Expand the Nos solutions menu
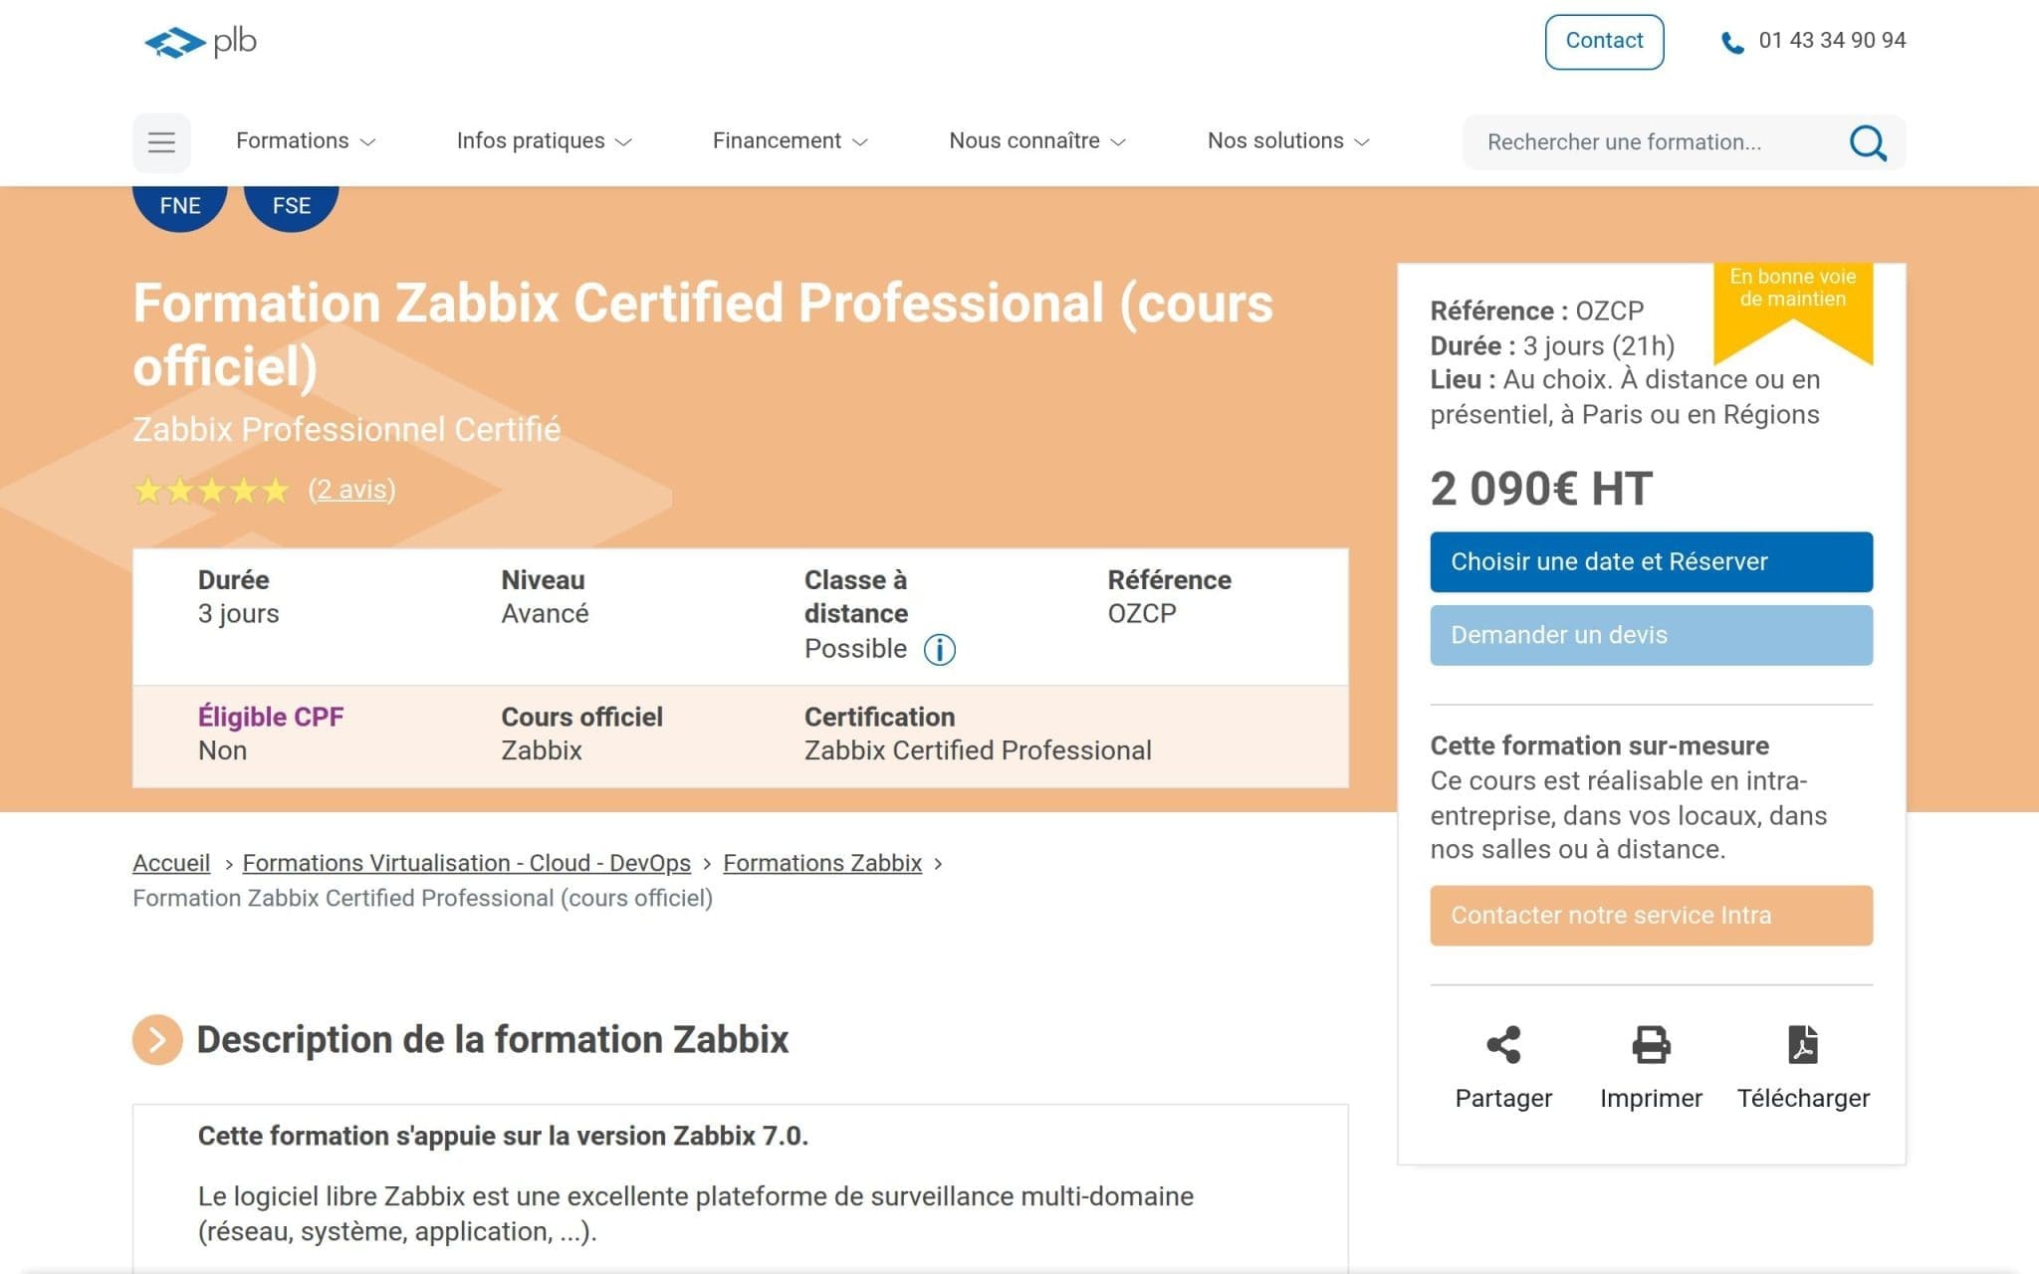The image size is (2039, 1274). (1288, 141)
